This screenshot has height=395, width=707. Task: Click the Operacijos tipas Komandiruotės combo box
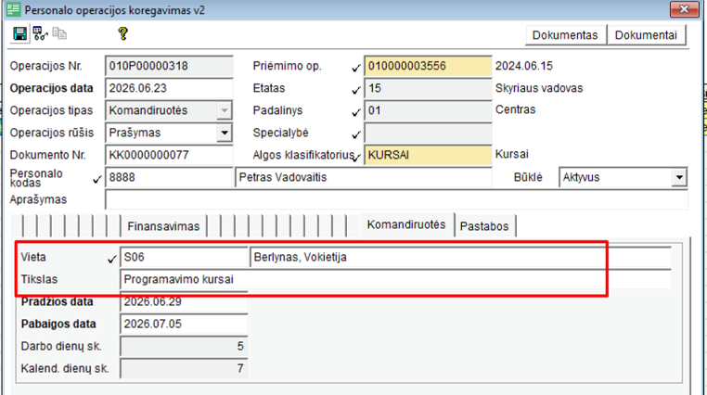(x=169, y=110)
